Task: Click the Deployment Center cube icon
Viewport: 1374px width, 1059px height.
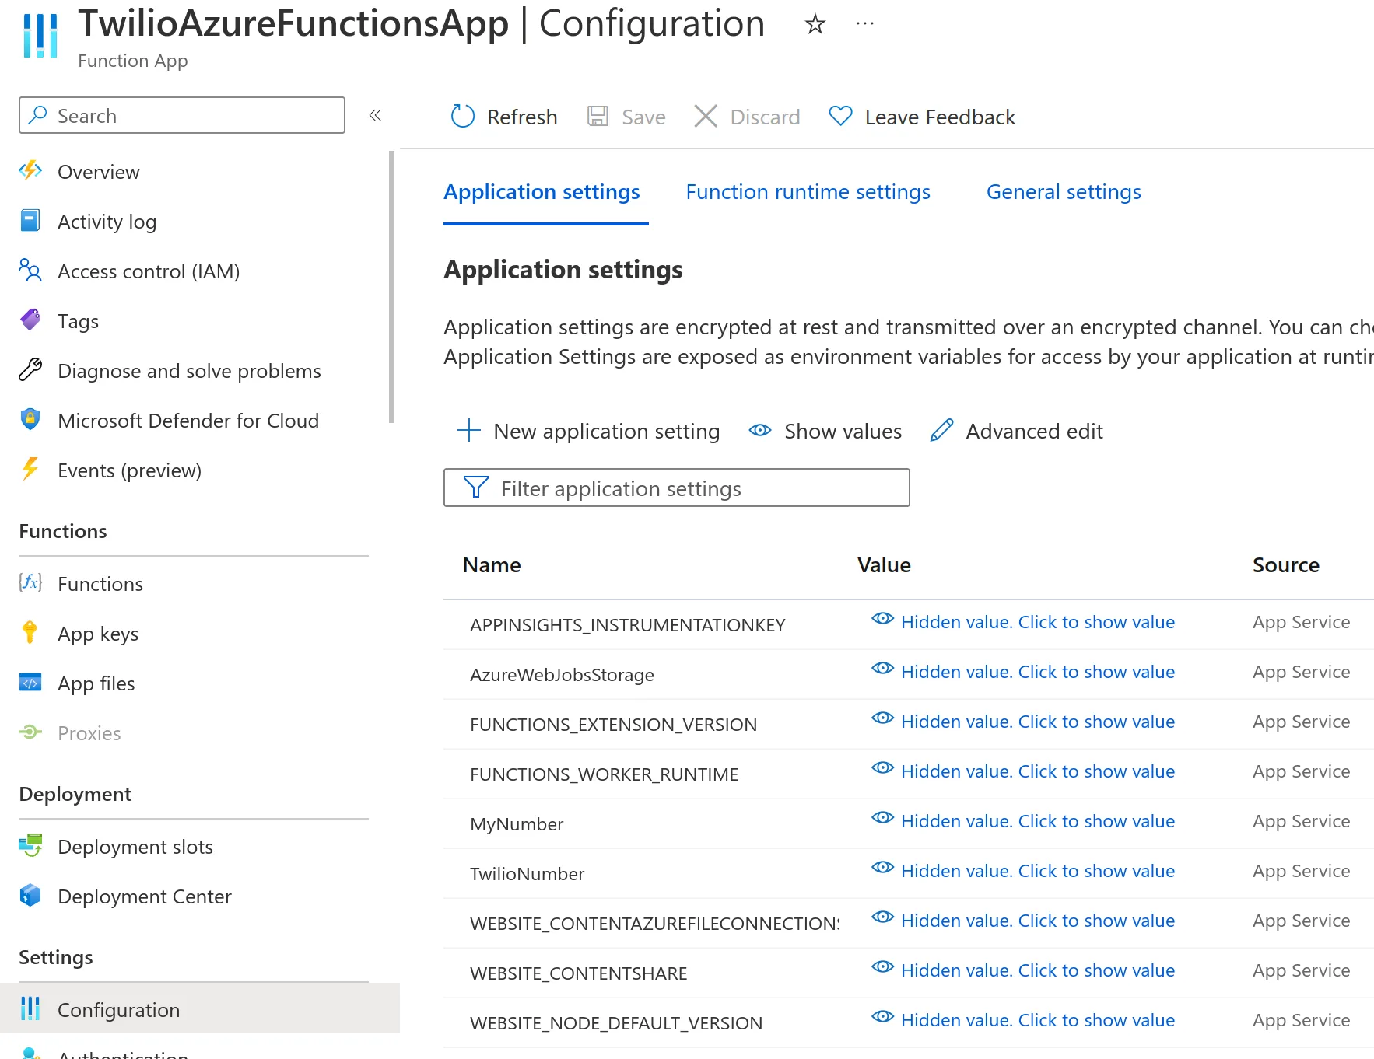Action: click(30, 896)
